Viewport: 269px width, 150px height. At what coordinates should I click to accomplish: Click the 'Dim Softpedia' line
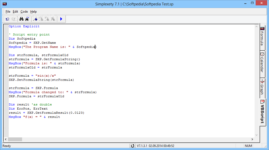tap(22, 39)
